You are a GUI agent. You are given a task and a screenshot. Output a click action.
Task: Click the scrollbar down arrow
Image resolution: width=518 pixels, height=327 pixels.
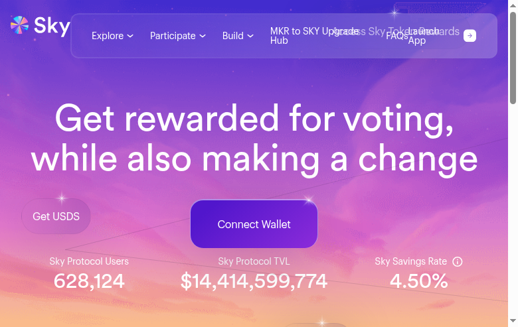click(513, 322)
